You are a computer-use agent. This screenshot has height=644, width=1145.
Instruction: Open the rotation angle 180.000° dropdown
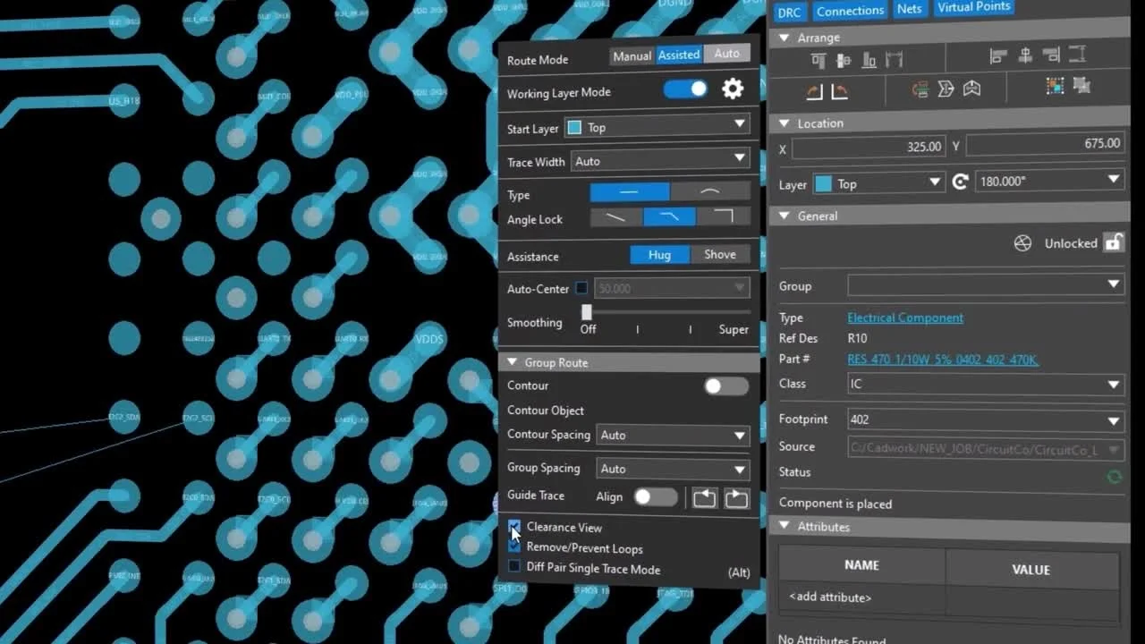point(1049,180)
